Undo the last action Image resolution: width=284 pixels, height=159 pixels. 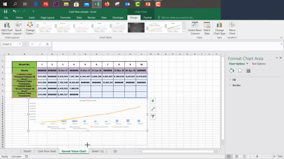pos(15,11)
